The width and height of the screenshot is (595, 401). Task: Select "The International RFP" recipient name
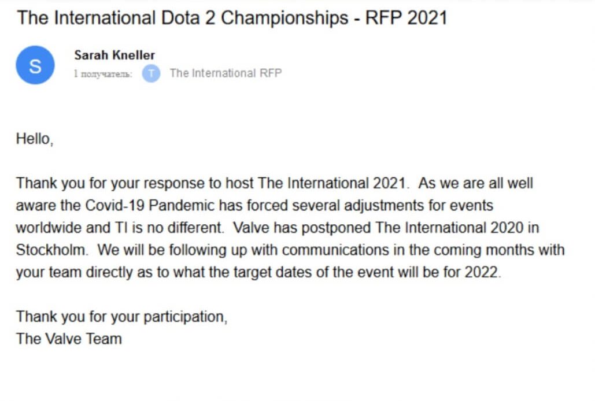(x=226, y=73)
